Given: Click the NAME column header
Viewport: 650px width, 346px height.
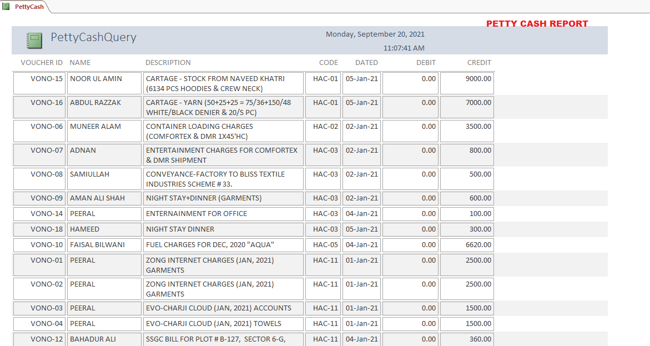Looking at the screenshot, I should [x=80, y=63].
